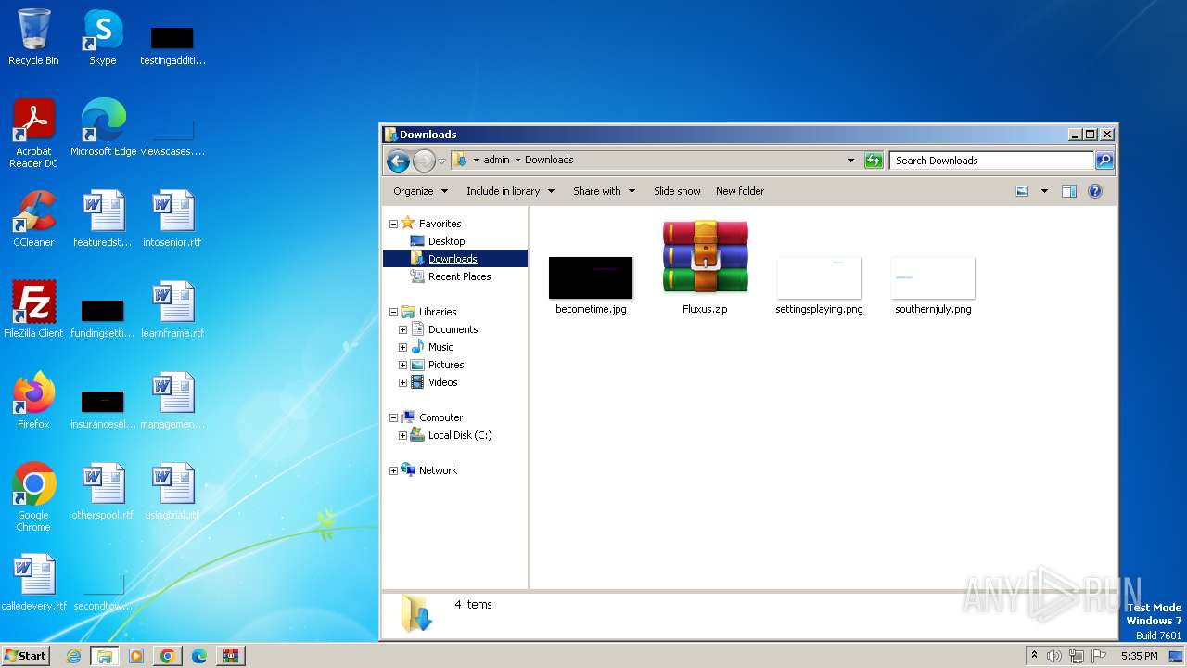Expand the Local Disk (C:) node

point(402,435)
